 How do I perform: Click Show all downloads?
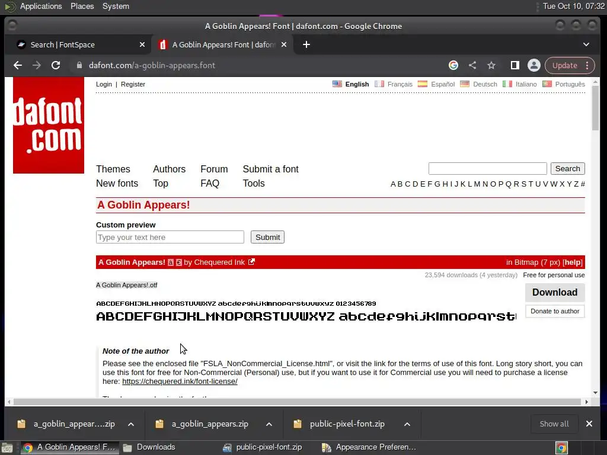tap(554, 424)
